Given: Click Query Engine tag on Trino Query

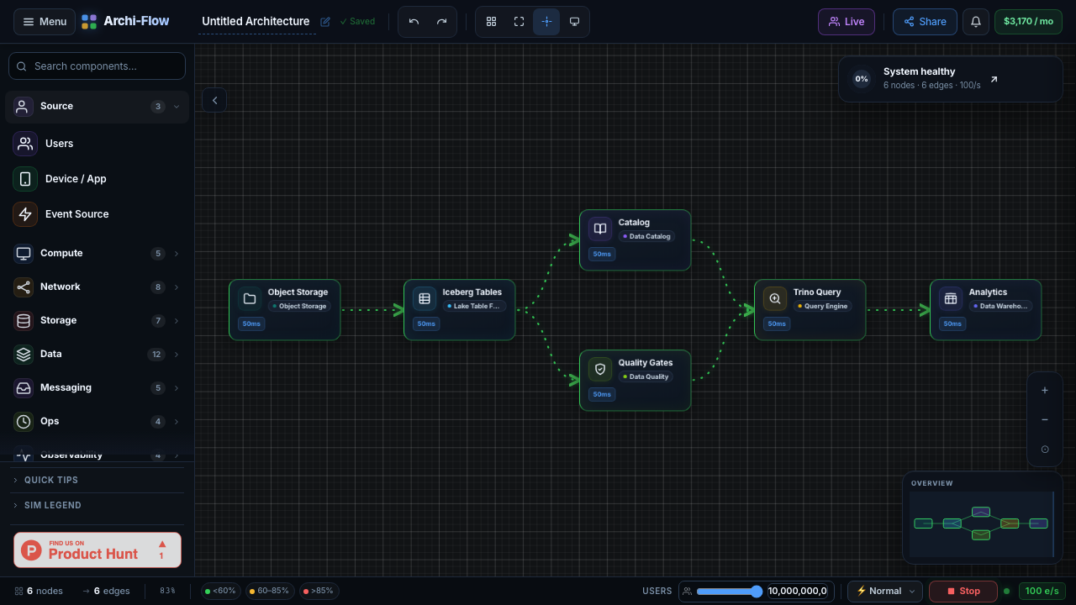Looking at the screenshot, I should [823, 307].
